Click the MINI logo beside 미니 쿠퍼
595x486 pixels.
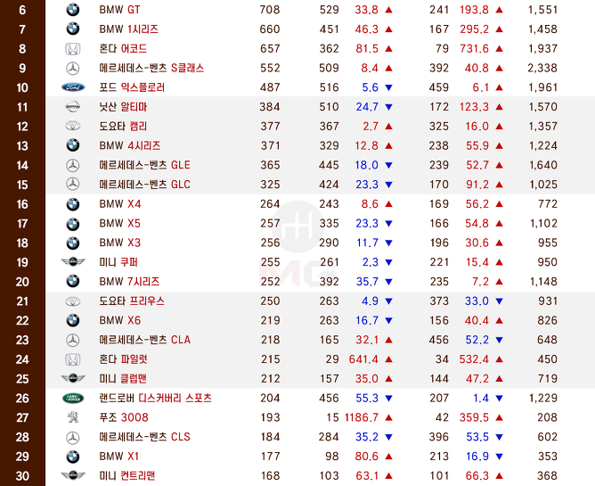coord(73,262)
